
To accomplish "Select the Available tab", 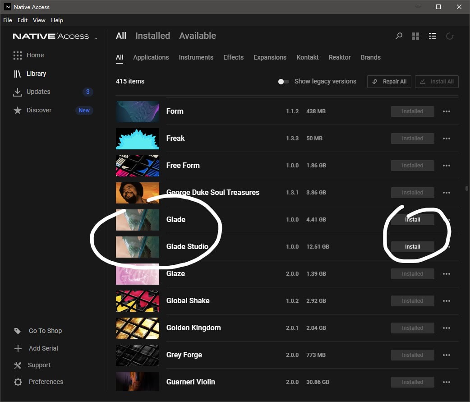I will pyautogui.click(x=197, y=36).
